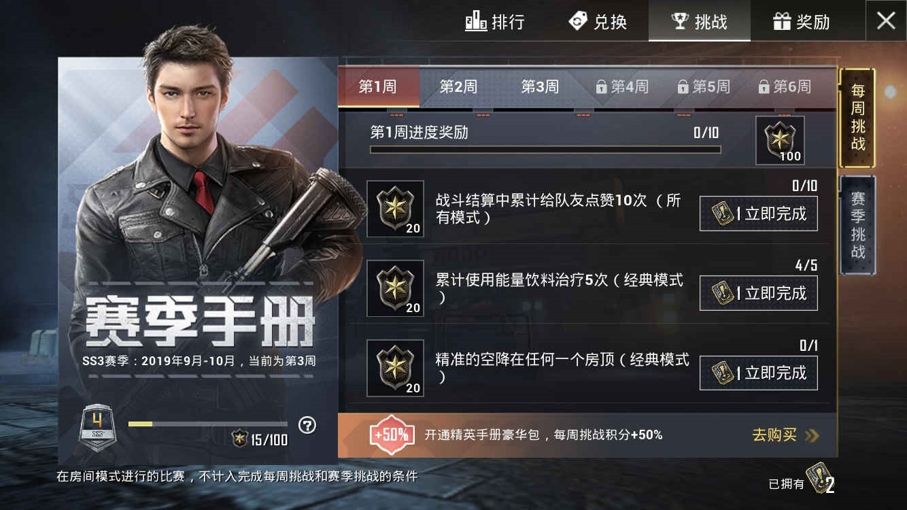Click 立即完成 for the 空降房顶 mission
Image resolution: width=907 pixels, height=510 pixels.
(x=759, y=373)
